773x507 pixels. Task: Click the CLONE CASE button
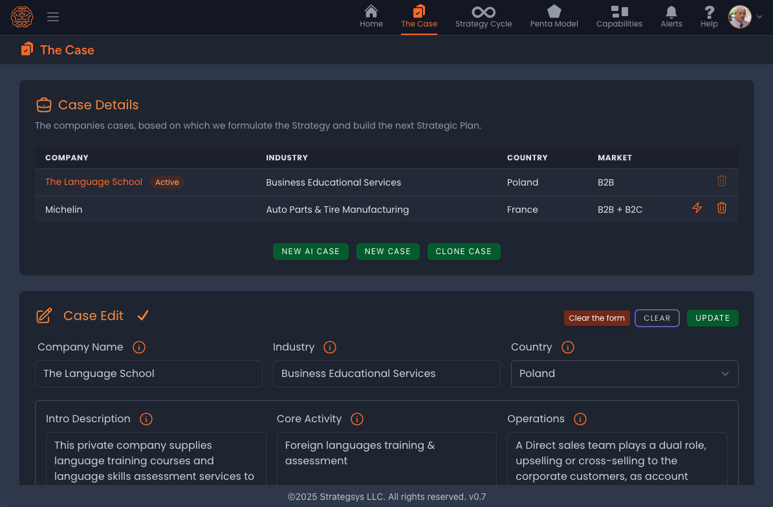463,252
